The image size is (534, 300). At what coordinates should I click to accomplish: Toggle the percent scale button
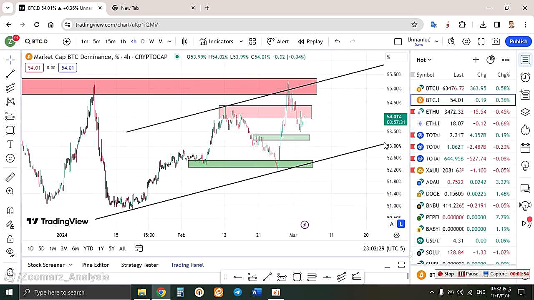point(396,57)
